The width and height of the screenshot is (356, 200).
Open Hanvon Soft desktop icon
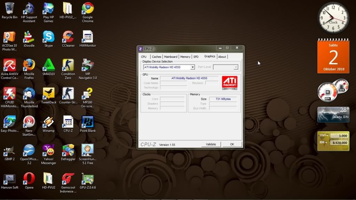[9, 181]
